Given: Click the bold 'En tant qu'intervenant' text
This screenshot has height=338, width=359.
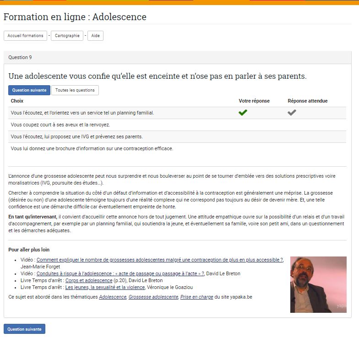Looking at the screenshot, I should point(33,217).
